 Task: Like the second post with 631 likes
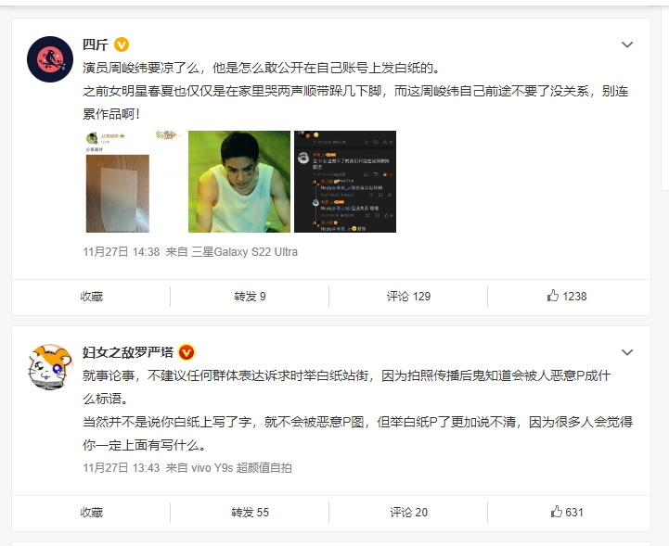[567, 512]
